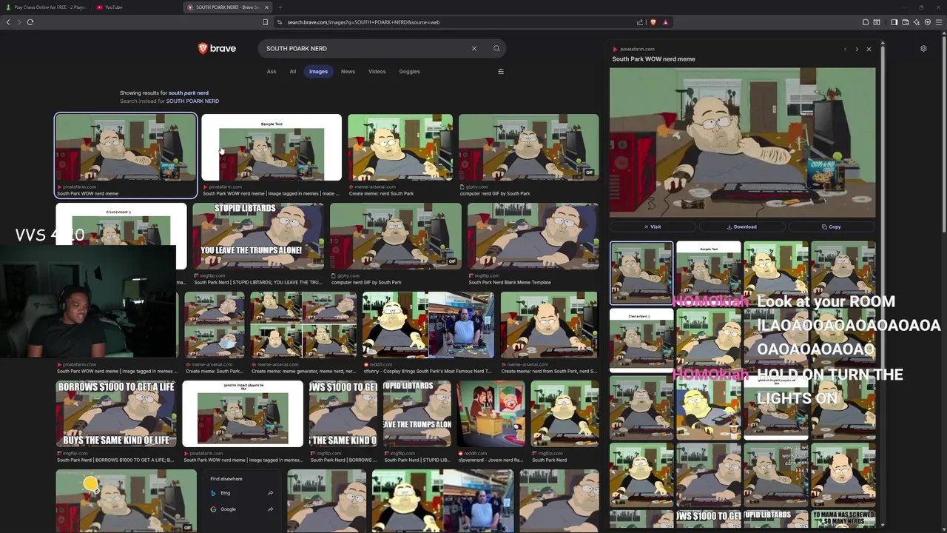Select first related thumbnail in preview panel
947x533 pixels.
pyautogui.click(x=641, y=273)
